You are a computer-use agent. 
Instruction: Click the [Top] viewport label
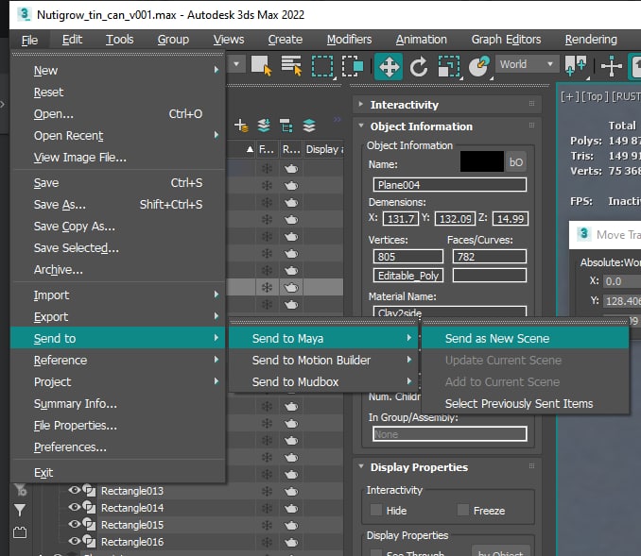[x=595, y=96]
